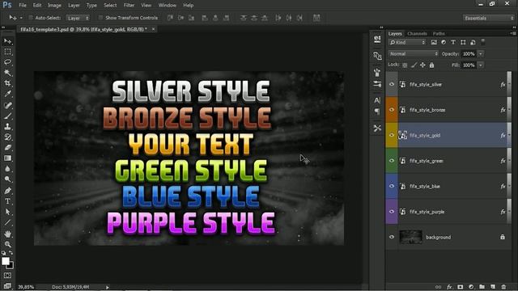This screenshot has height=291, width=518.
Task: Select the Eyedropper tool
Action: [x=7, y=94]
